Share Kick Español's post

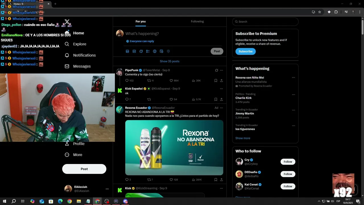222,99
